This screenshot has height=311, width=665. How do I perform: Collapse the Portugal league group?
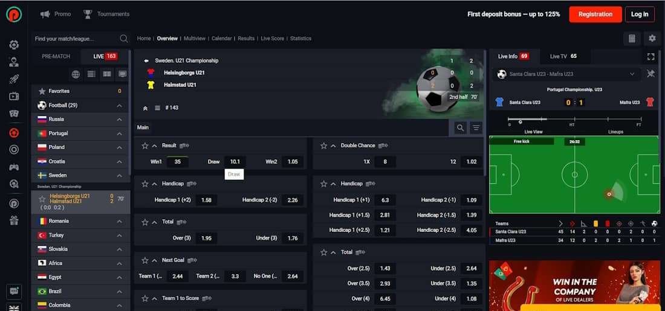120,133
